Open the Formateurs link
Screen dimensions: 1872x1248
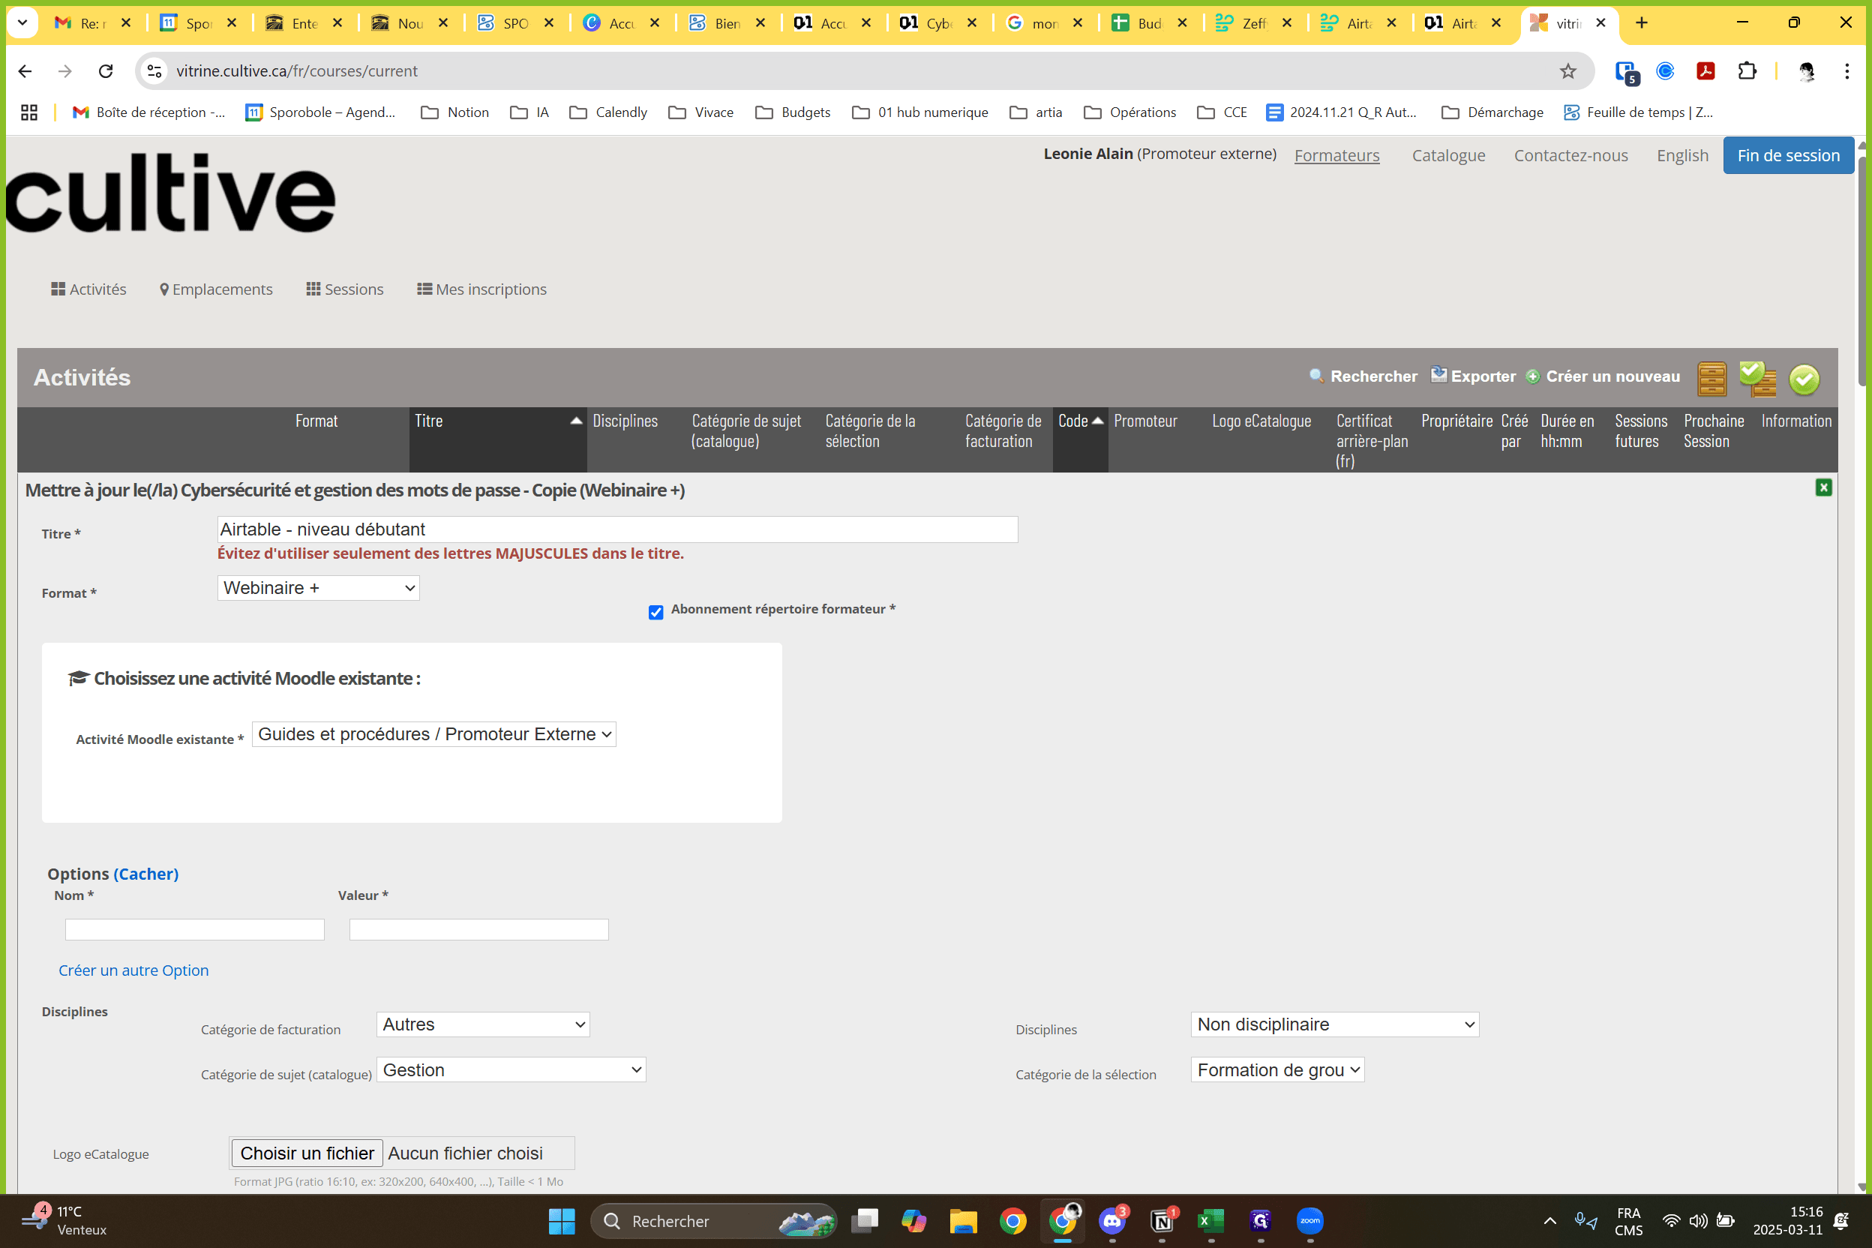(x=1337, y=155)
